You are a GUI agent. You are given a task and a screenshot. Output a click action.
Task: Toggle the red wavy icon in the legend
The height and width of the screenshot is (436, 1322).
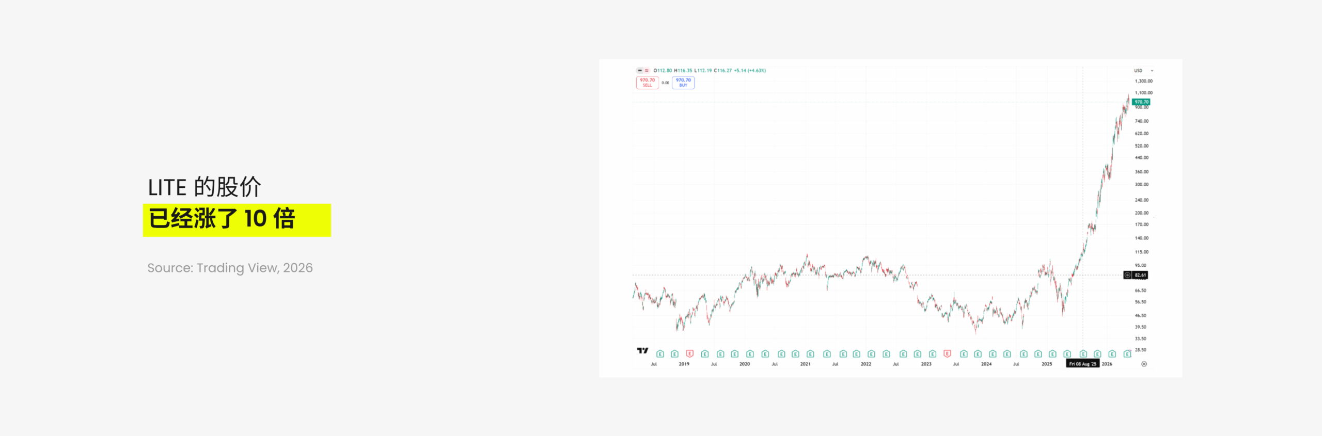[x=647, y=70]
